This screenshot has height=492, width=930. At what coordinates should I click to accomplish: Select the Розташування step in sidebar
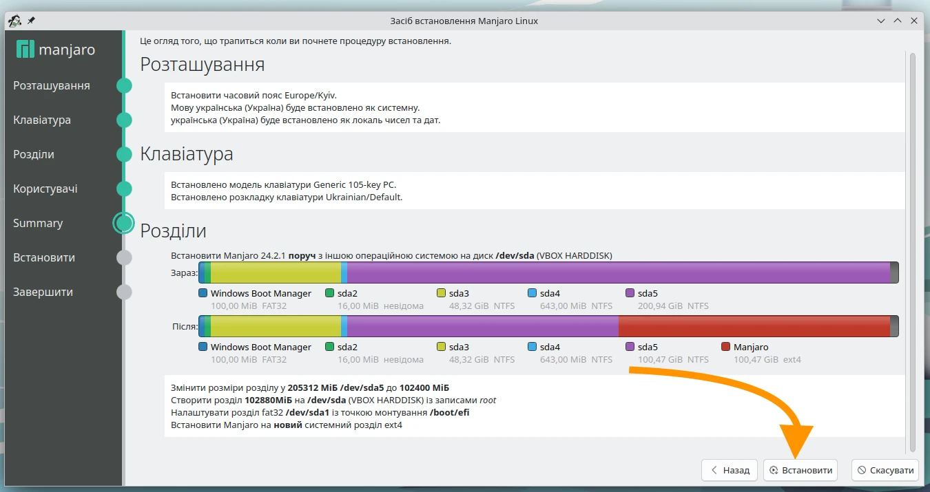click(x=52, y=86)
